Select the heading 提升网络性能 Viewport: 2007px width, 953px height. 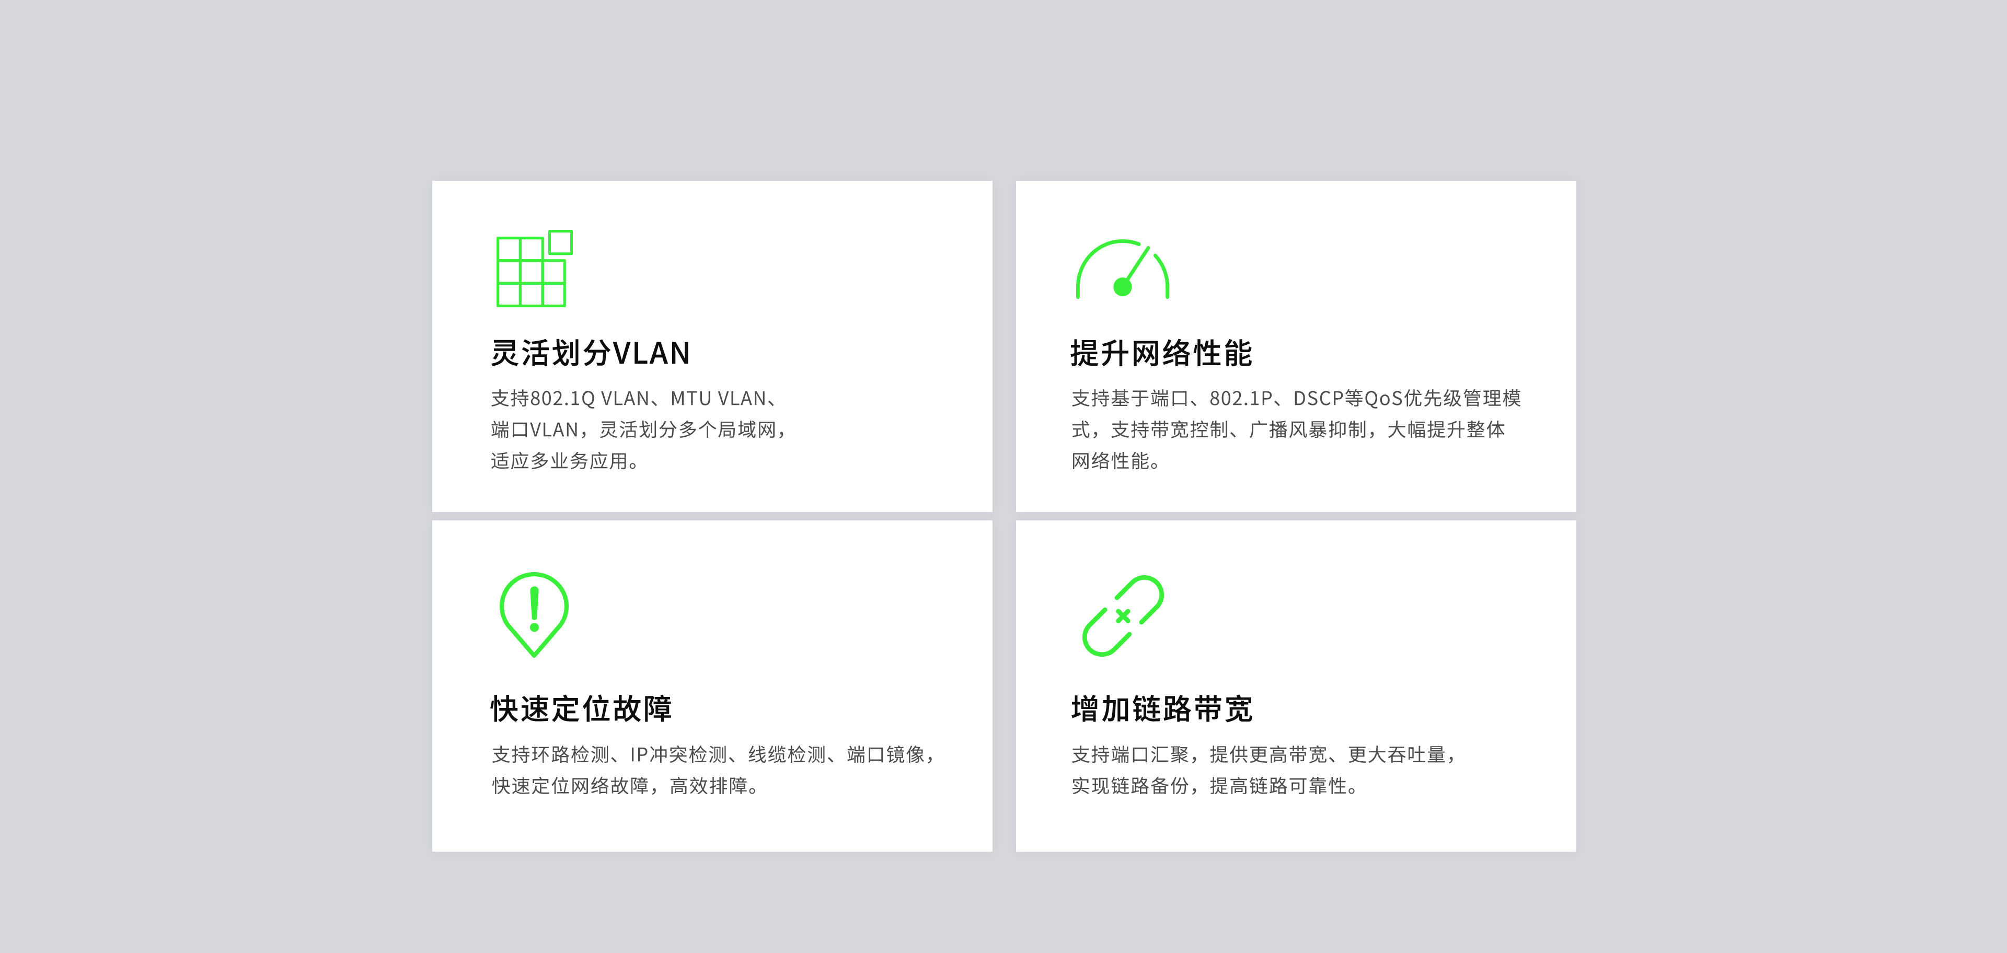coord(1162,353)
